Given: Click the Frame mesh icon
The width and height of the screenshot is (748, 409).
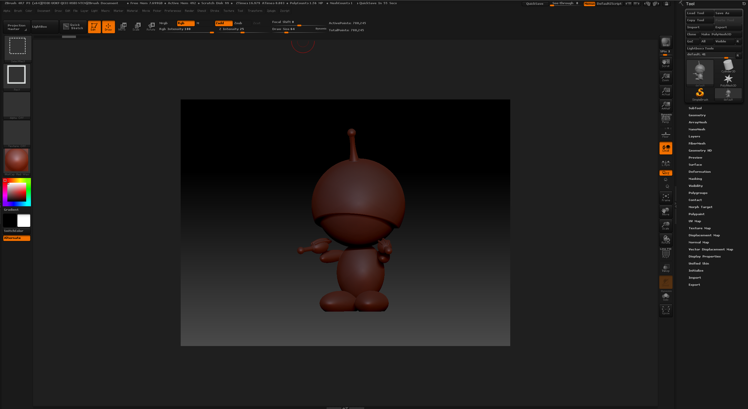Looking at the screenshot, I should pyautogui.click(x=666, y=197).
